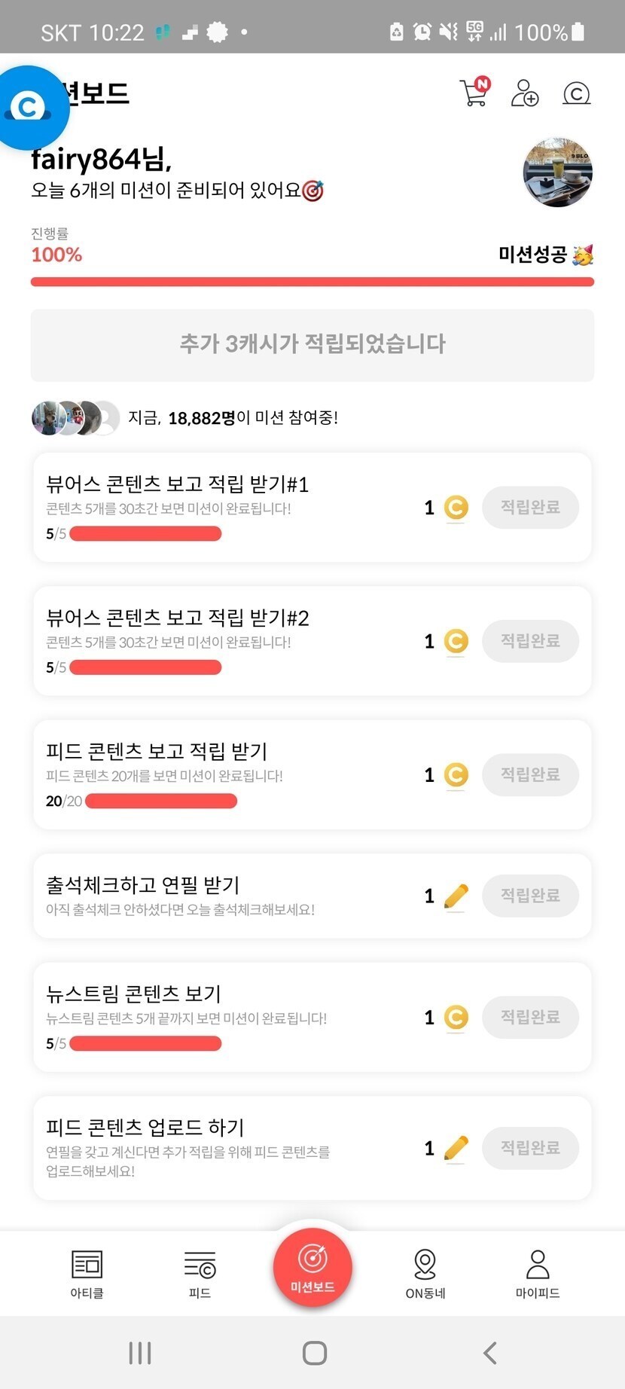Open the ON동네 tab
The width and height of the screenshot is (625, 1389).
click(425, 1273)
